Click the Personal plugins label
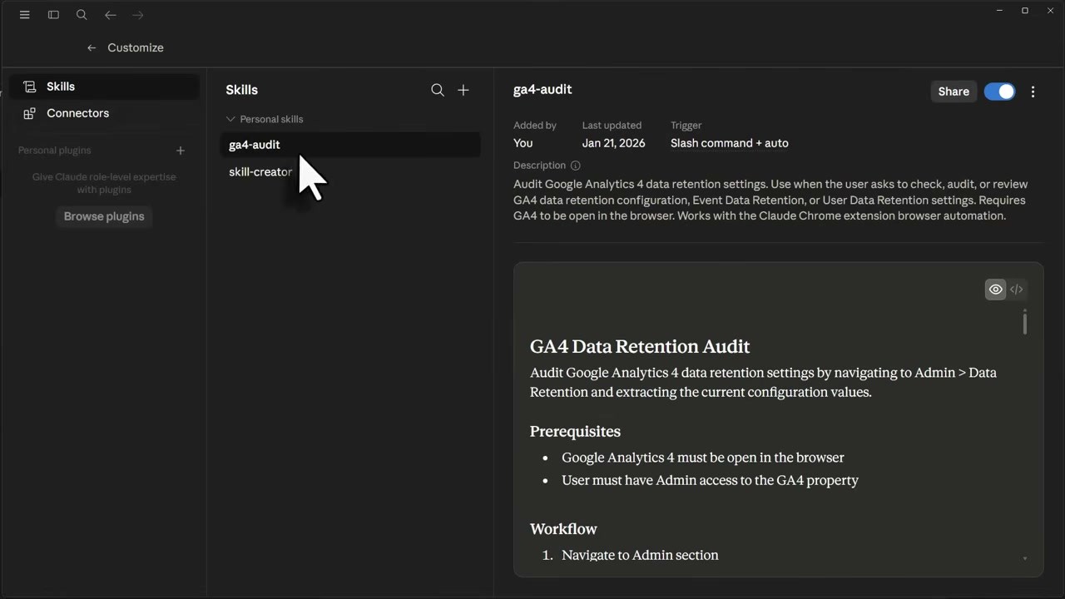This screenshot has height=599, width=1065. 55,151
